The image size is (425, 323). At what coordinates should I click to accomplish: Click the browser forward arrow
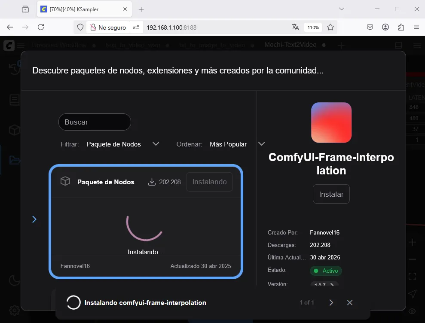(25, 27)
